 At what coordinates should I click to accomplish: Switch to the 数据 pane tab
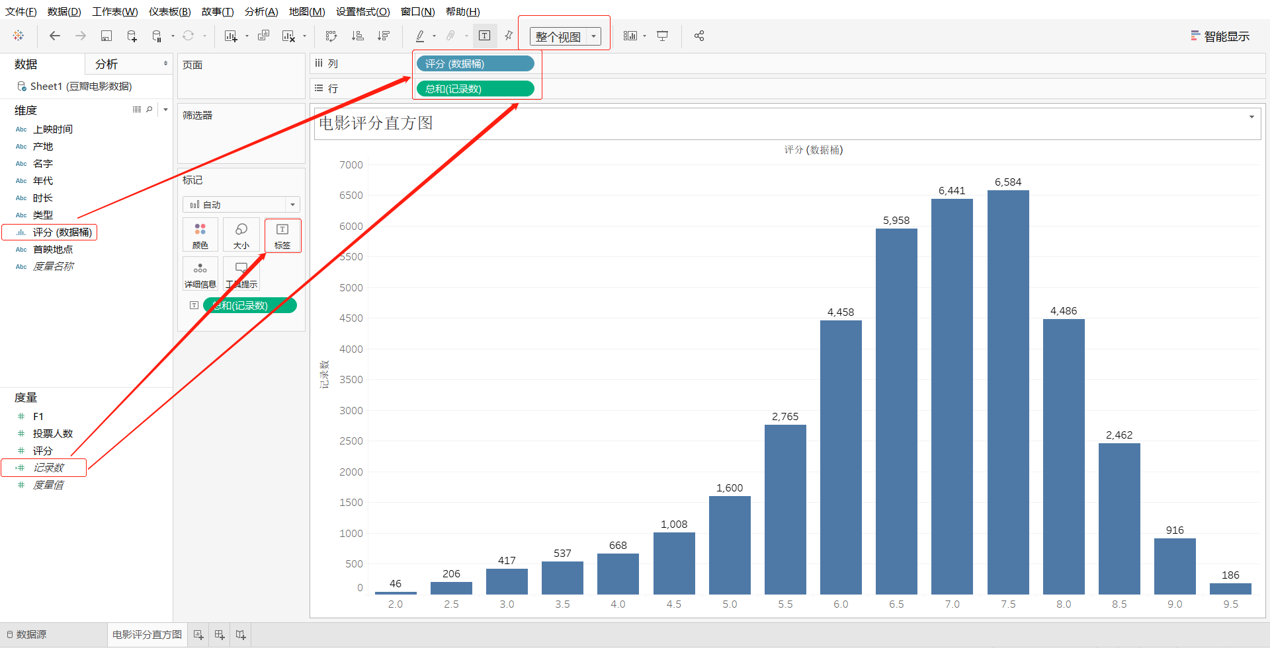(x=26, y=64)
